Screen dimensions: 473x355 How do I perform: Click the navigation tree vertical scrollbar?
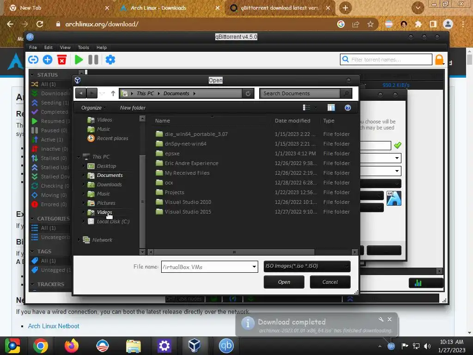tap(142, 202)
